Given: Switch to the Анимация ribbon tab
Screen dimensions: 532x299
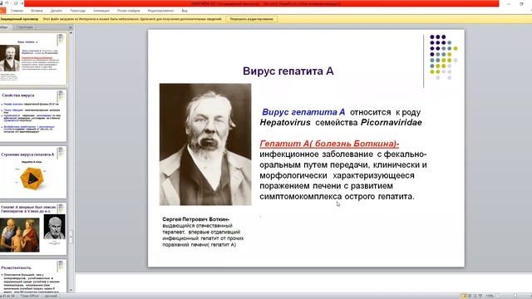Looking at the screenshot, I should (101, 11).
